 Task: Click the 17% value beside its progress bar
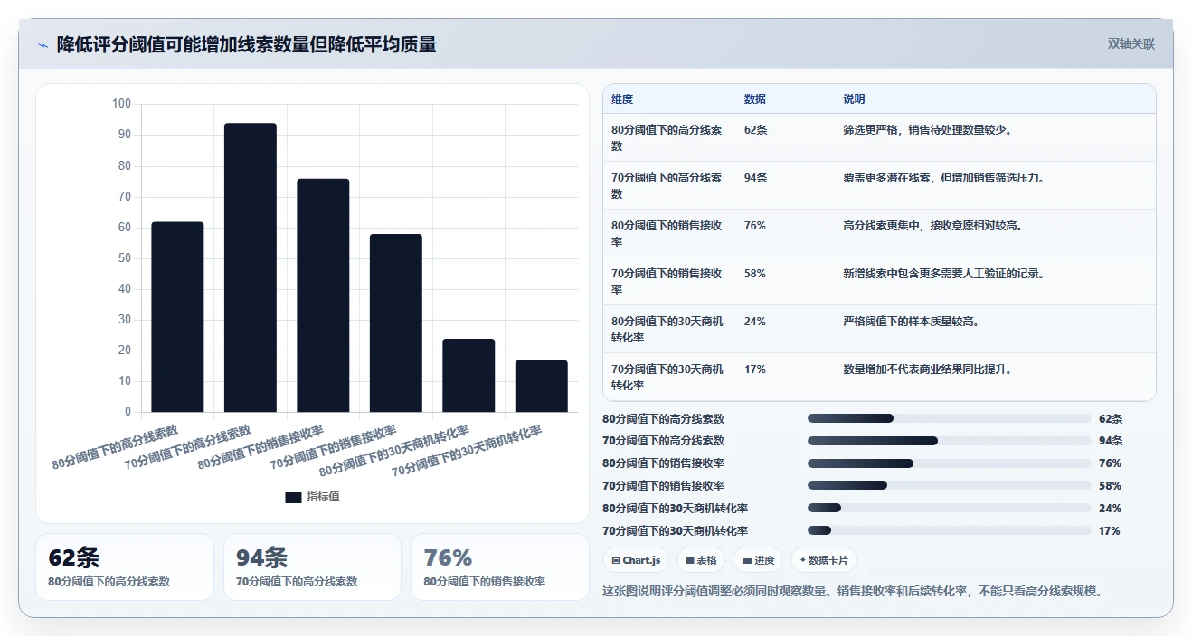[1110, 531]
